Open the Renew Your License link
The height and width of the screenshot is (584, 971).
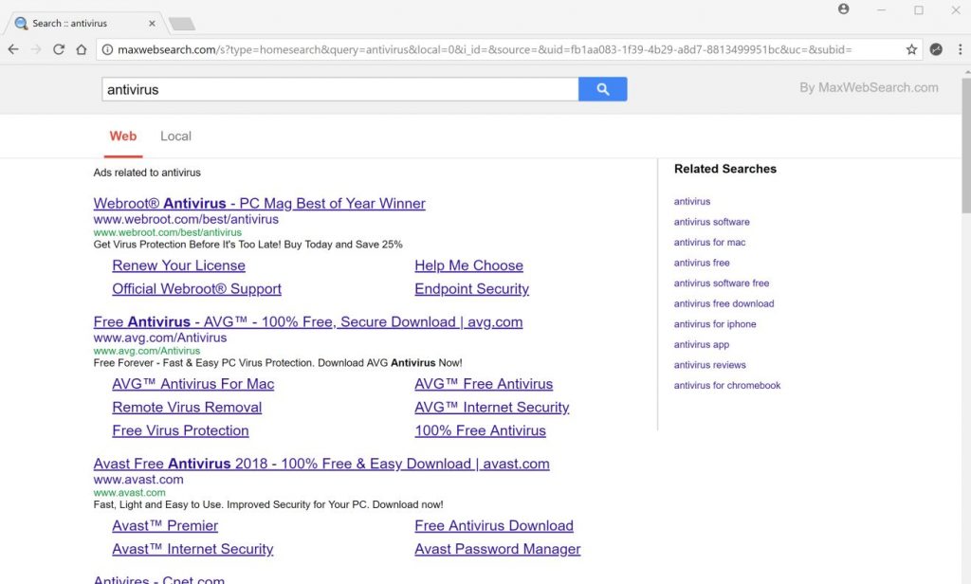tap(178, 265)
